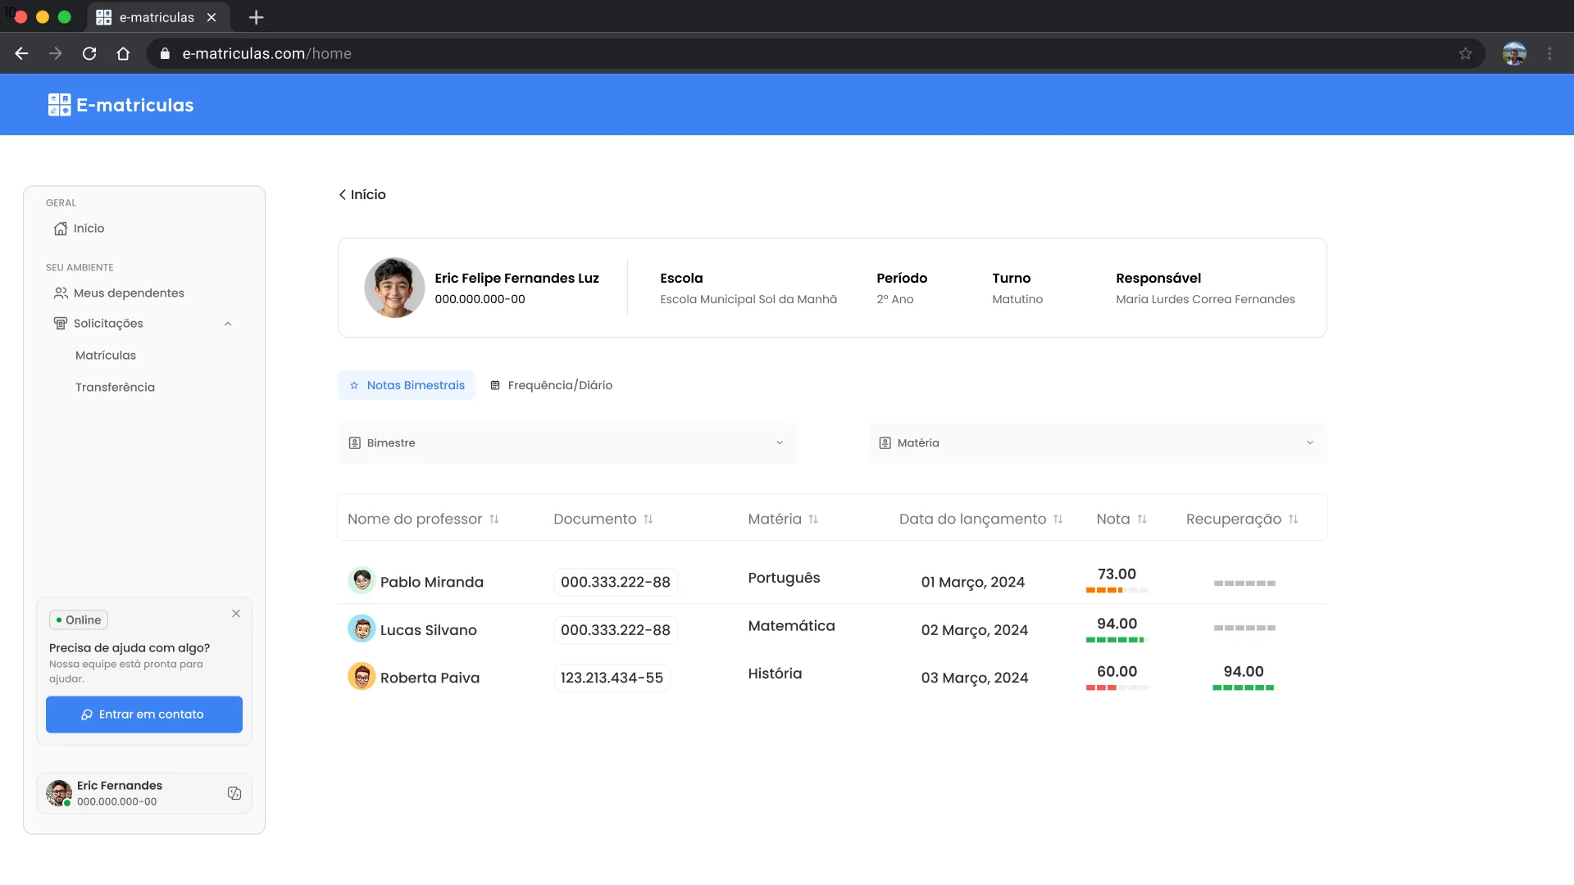Go back via the Início breadcrumb link
This screenshot has width=1574, height=885.
(x=362, y=195)
